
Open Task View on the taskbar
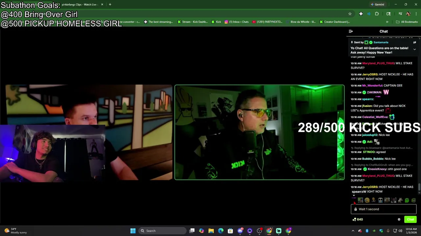[x=192, y=231]
